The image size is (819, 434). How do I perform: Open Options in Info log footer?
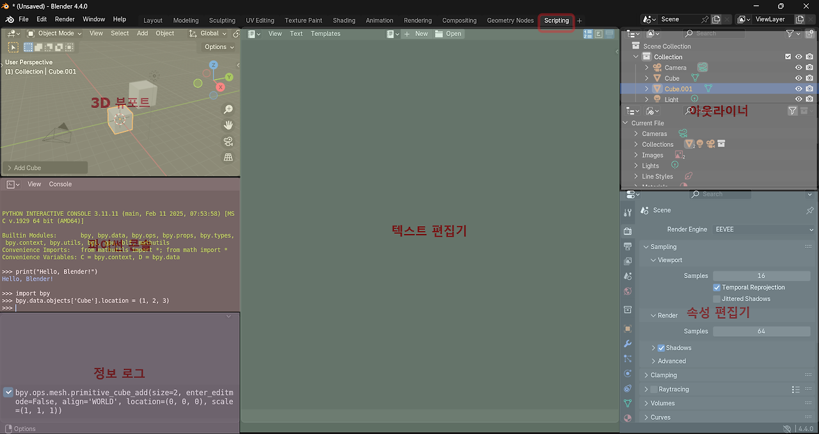(x=20, y=429)
